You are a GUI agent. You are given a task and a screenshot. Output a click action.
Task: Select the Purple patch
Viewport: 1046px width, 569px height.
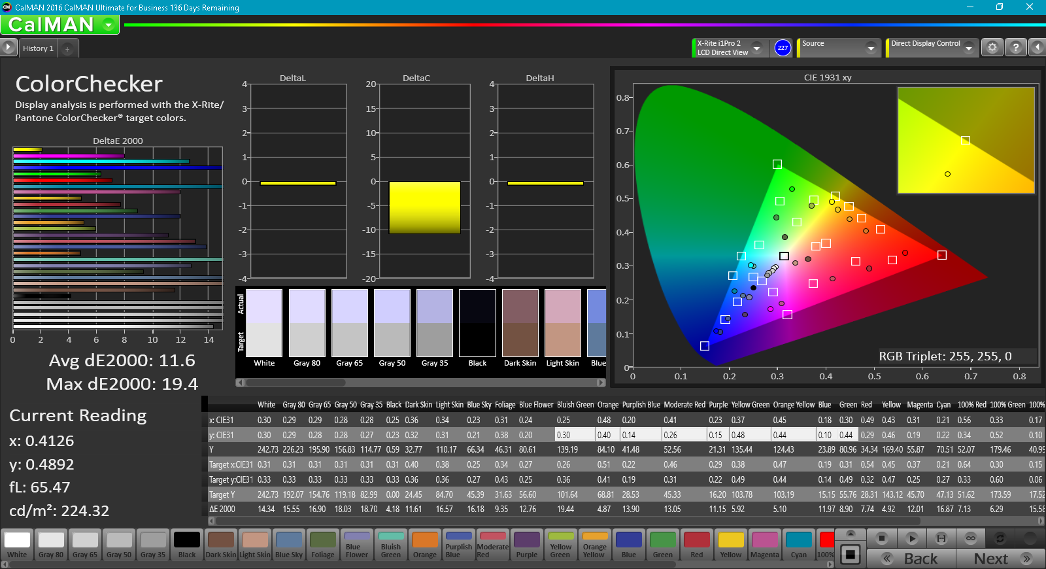[527, 545]
